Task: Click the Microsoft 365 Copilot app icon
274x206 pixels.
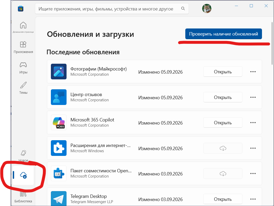Action: coord(59,122)
